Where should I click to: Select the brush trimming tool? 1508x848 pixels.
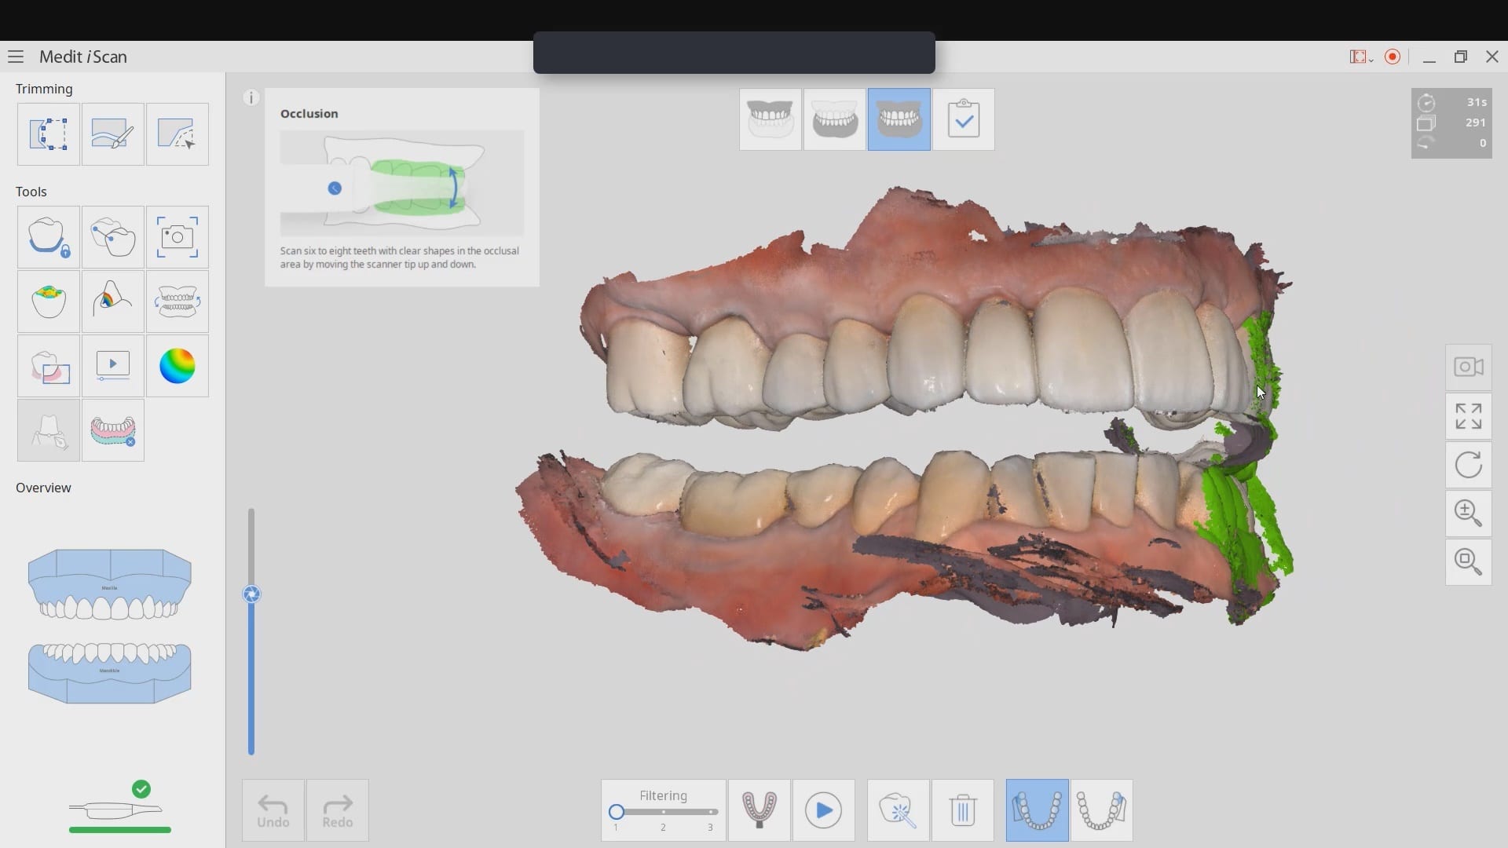pyautogui.click(x=112, y=134)
